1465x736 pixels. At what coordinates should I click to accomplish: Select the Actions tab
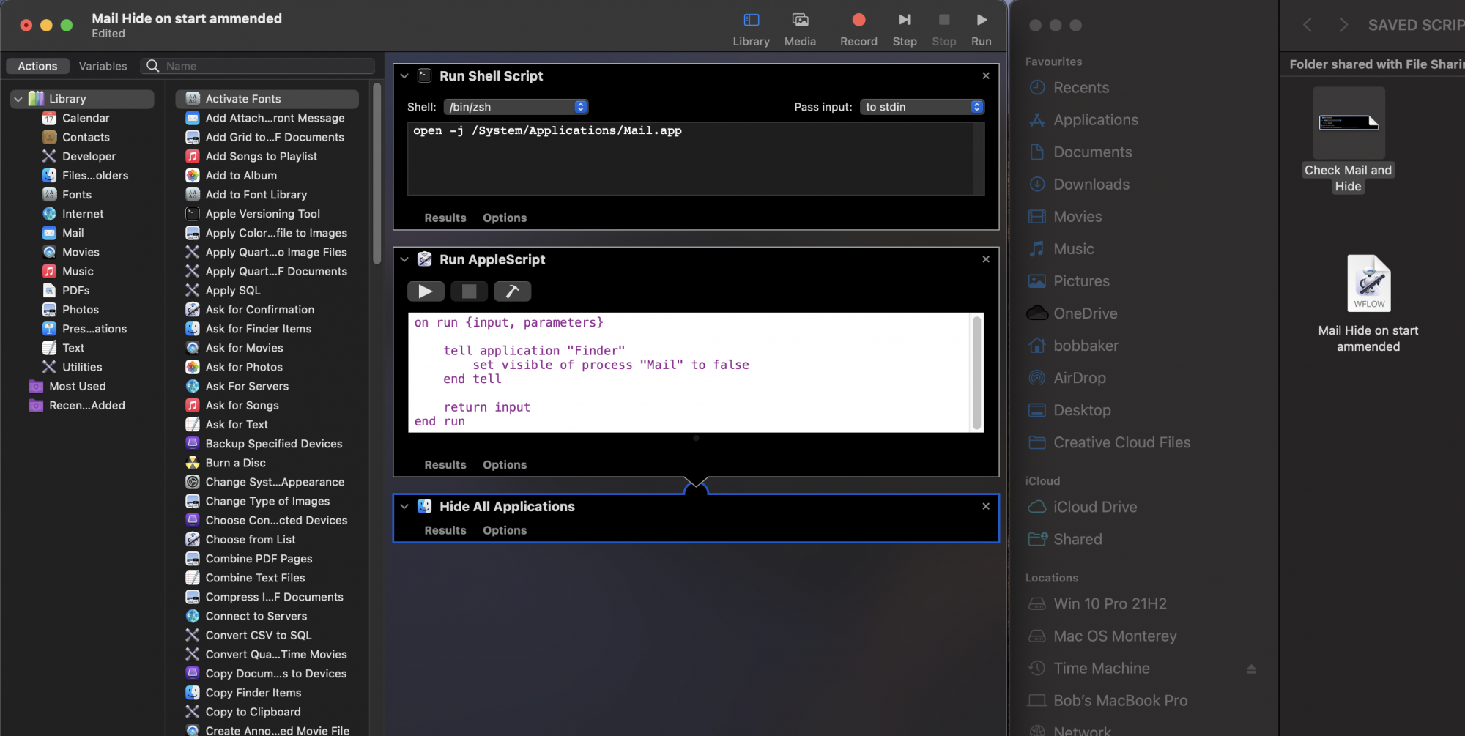pos(37,66)
